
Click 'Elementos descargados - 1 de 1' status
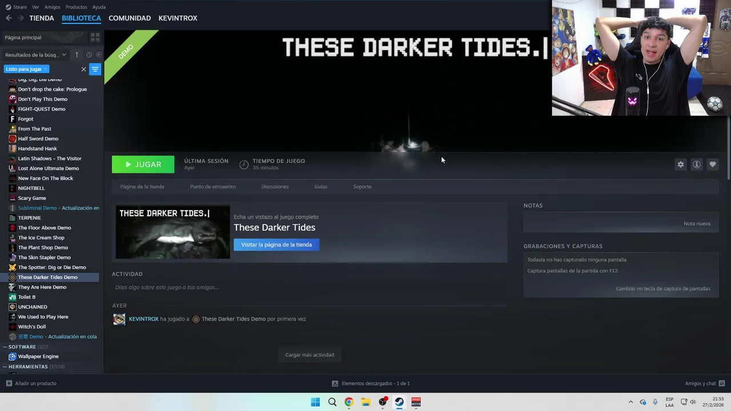[375, 384]
